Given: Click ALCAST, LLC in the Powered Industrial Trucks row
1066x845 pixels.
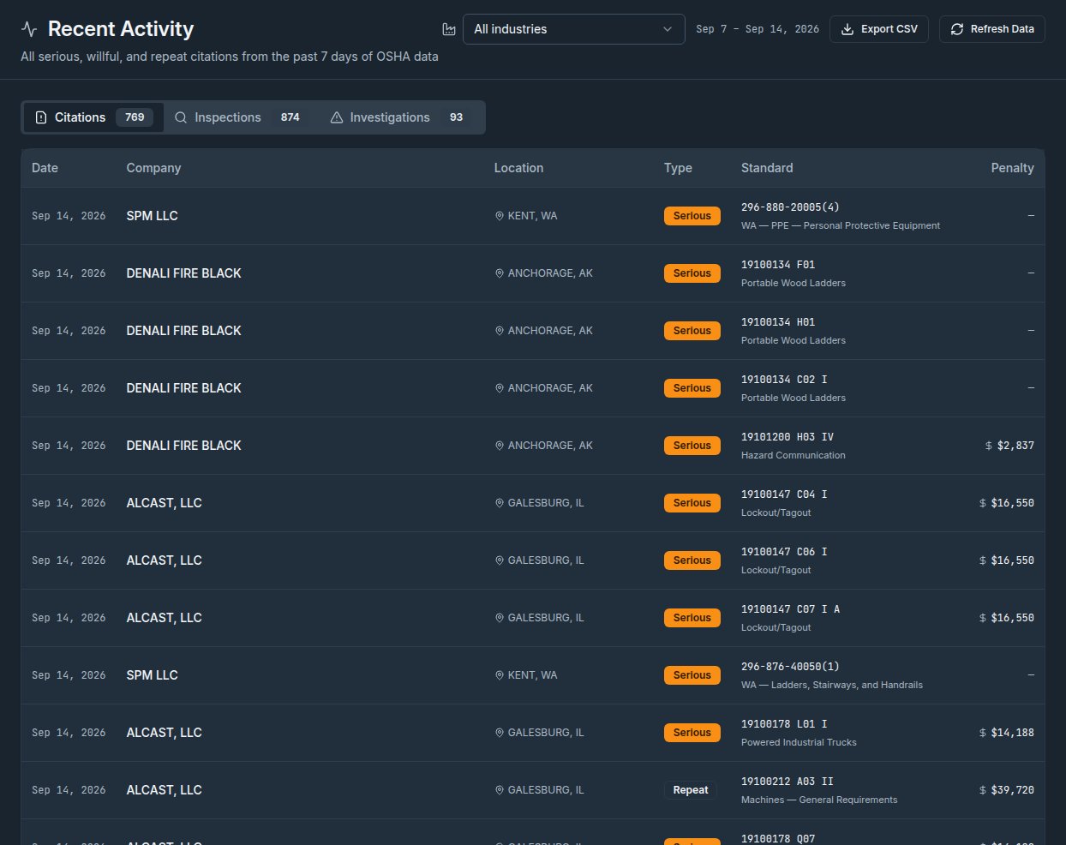Looking at the screenshot, I should click(x=164, y=733).
